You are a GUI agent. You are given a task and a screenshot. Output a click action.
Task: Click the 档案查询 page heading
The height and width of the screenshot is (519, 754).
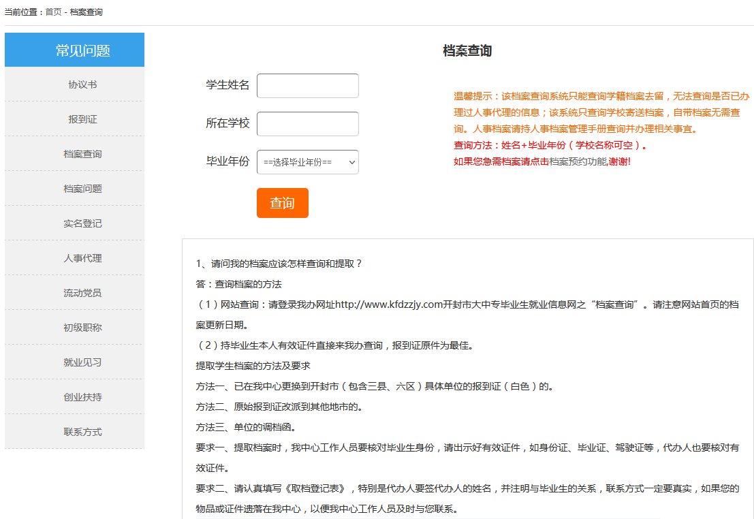467,51
